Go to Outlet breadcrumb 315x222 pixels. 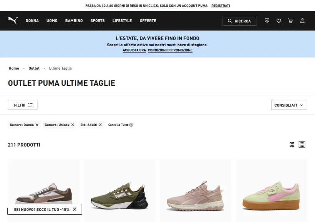(34, 68)
